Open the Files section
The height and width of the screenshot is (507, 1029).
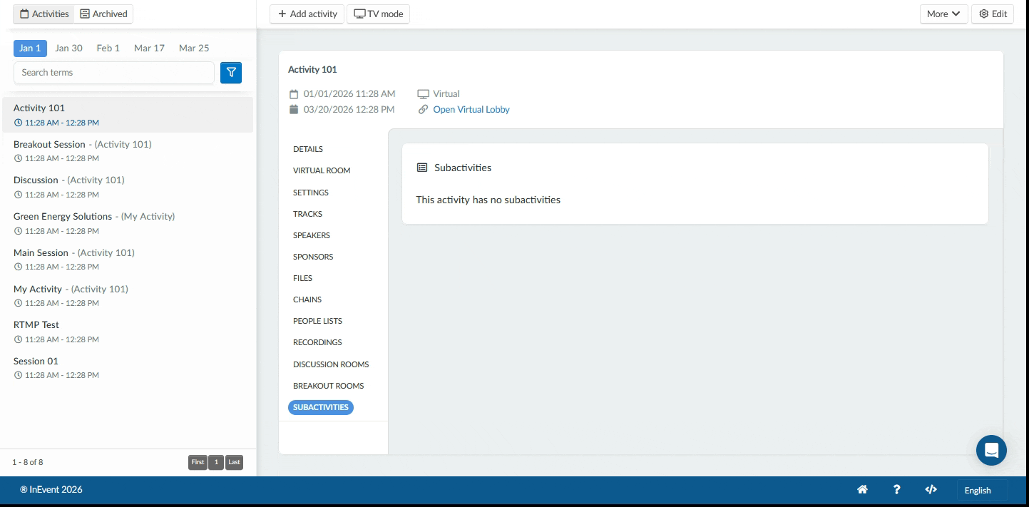[x=302, y=278]
